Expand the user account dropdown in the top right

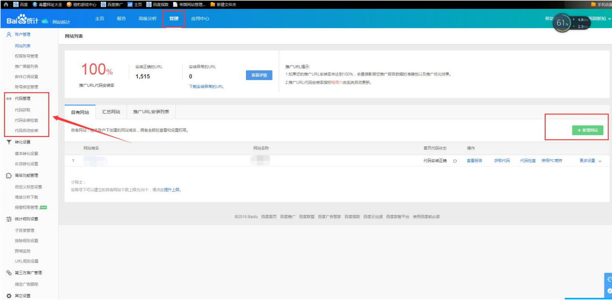609,19
